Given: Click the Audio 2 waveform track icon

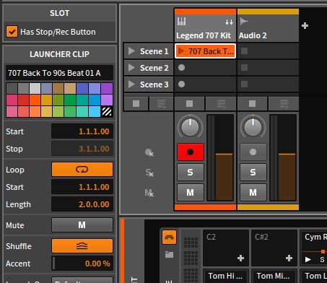Looking at the screenshot, I should 244,22.
